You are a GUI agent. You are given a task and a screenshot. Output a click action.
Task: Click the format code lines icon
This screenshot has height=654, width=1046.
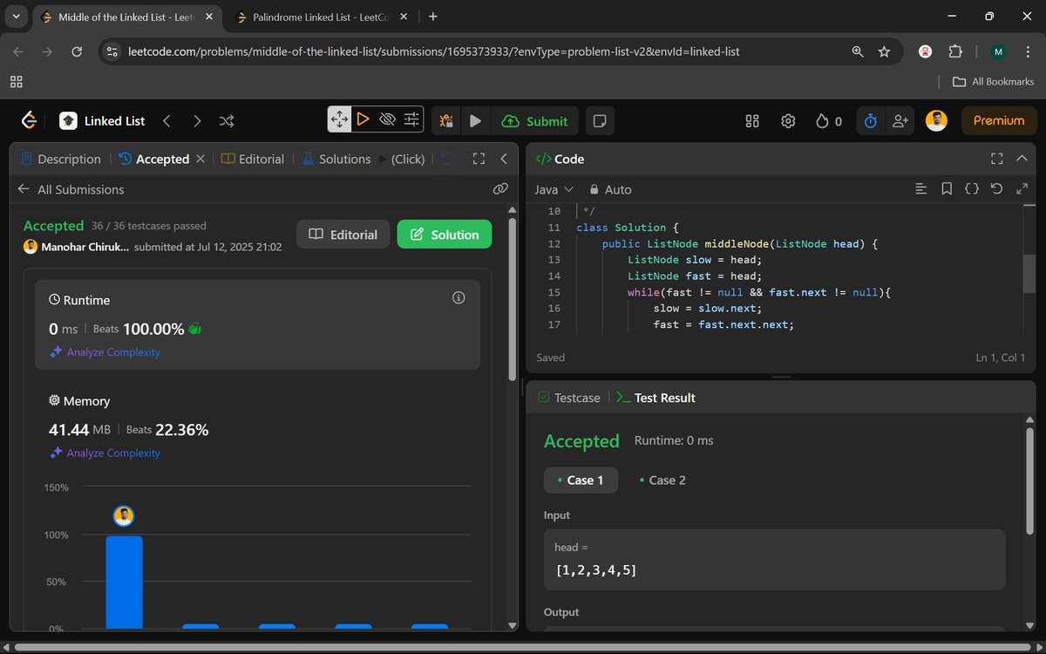tap(921, 189)
